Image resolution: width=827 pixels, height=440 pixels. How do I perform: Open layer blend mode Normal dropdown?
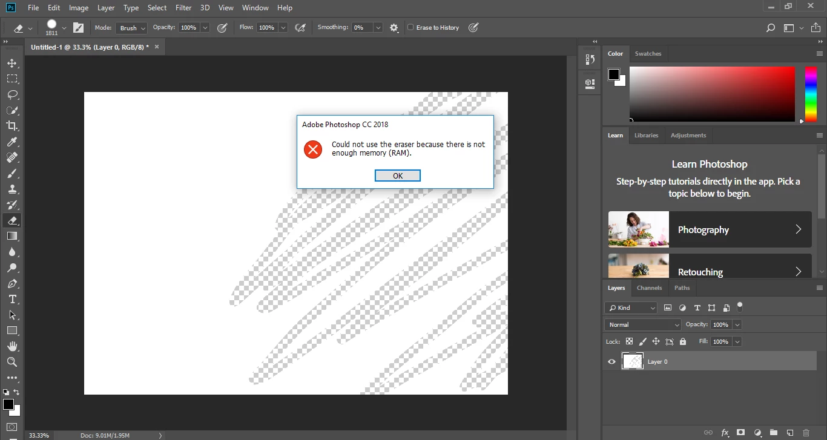(x=643, y=325)
